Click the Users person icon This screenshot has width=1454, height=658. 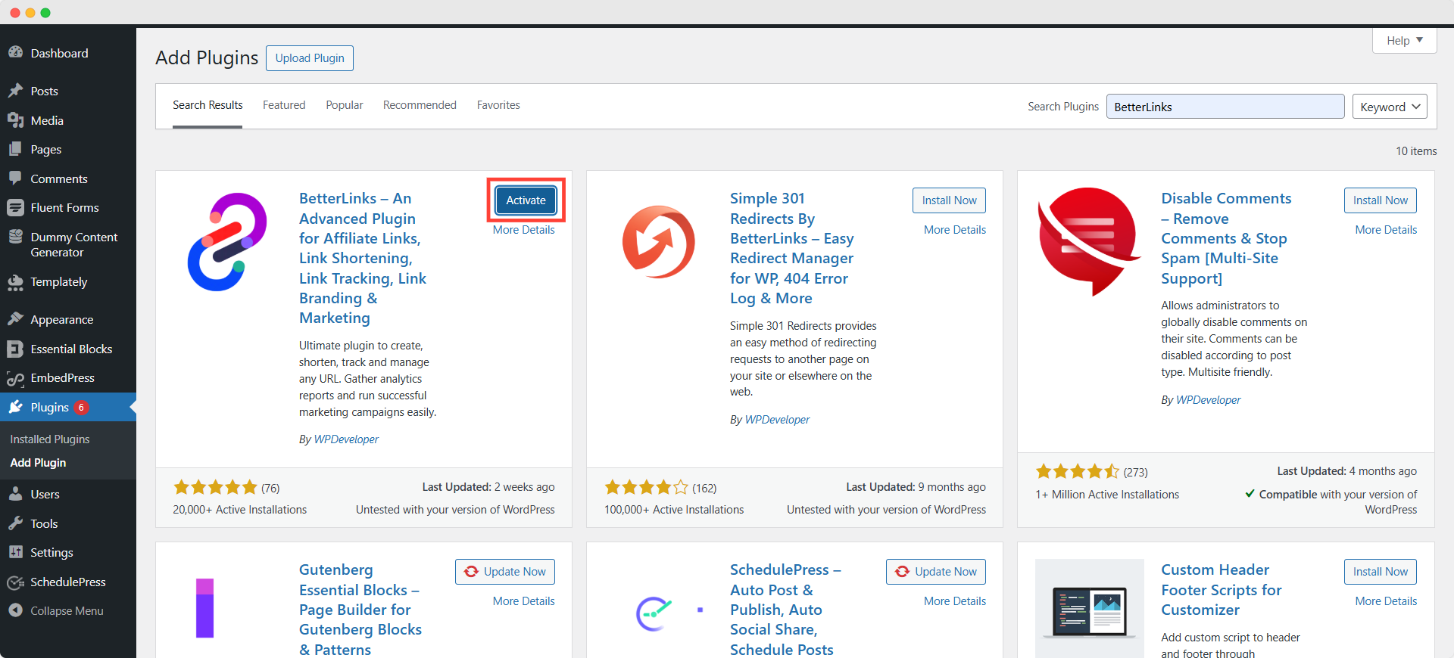coord(15,494)
